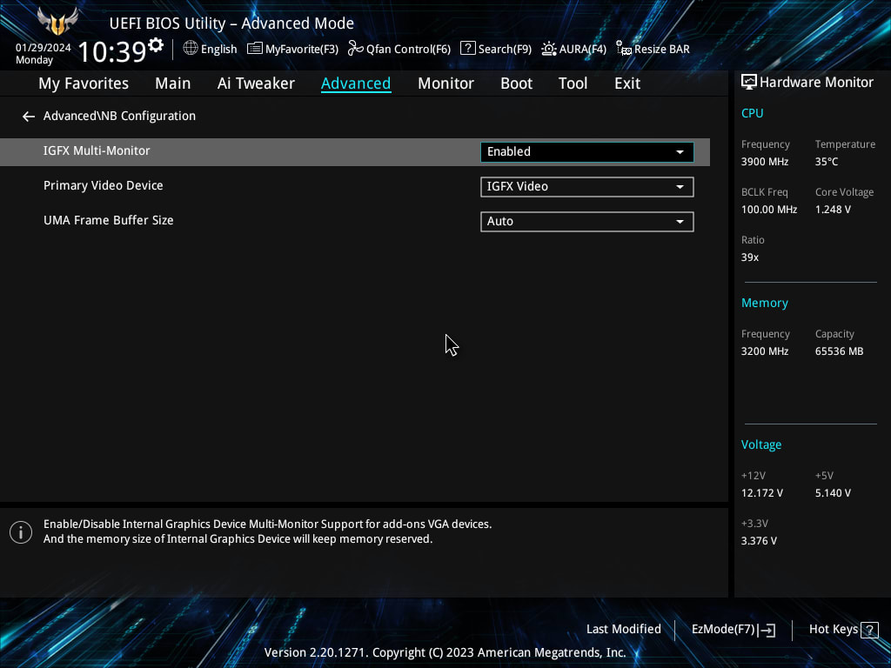Click the EzMode exit arrow icon
This screenshot has width=891, height=668.
point(767,630)
